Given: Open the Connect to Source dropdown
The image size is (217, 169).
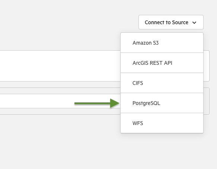Looking at the screenshot, I should tap(171, 22).
